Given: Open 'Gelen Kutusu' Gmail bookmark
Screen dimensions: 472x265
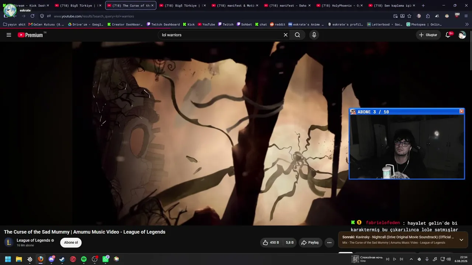Looking at the screenshot, I should pos(46,25).
